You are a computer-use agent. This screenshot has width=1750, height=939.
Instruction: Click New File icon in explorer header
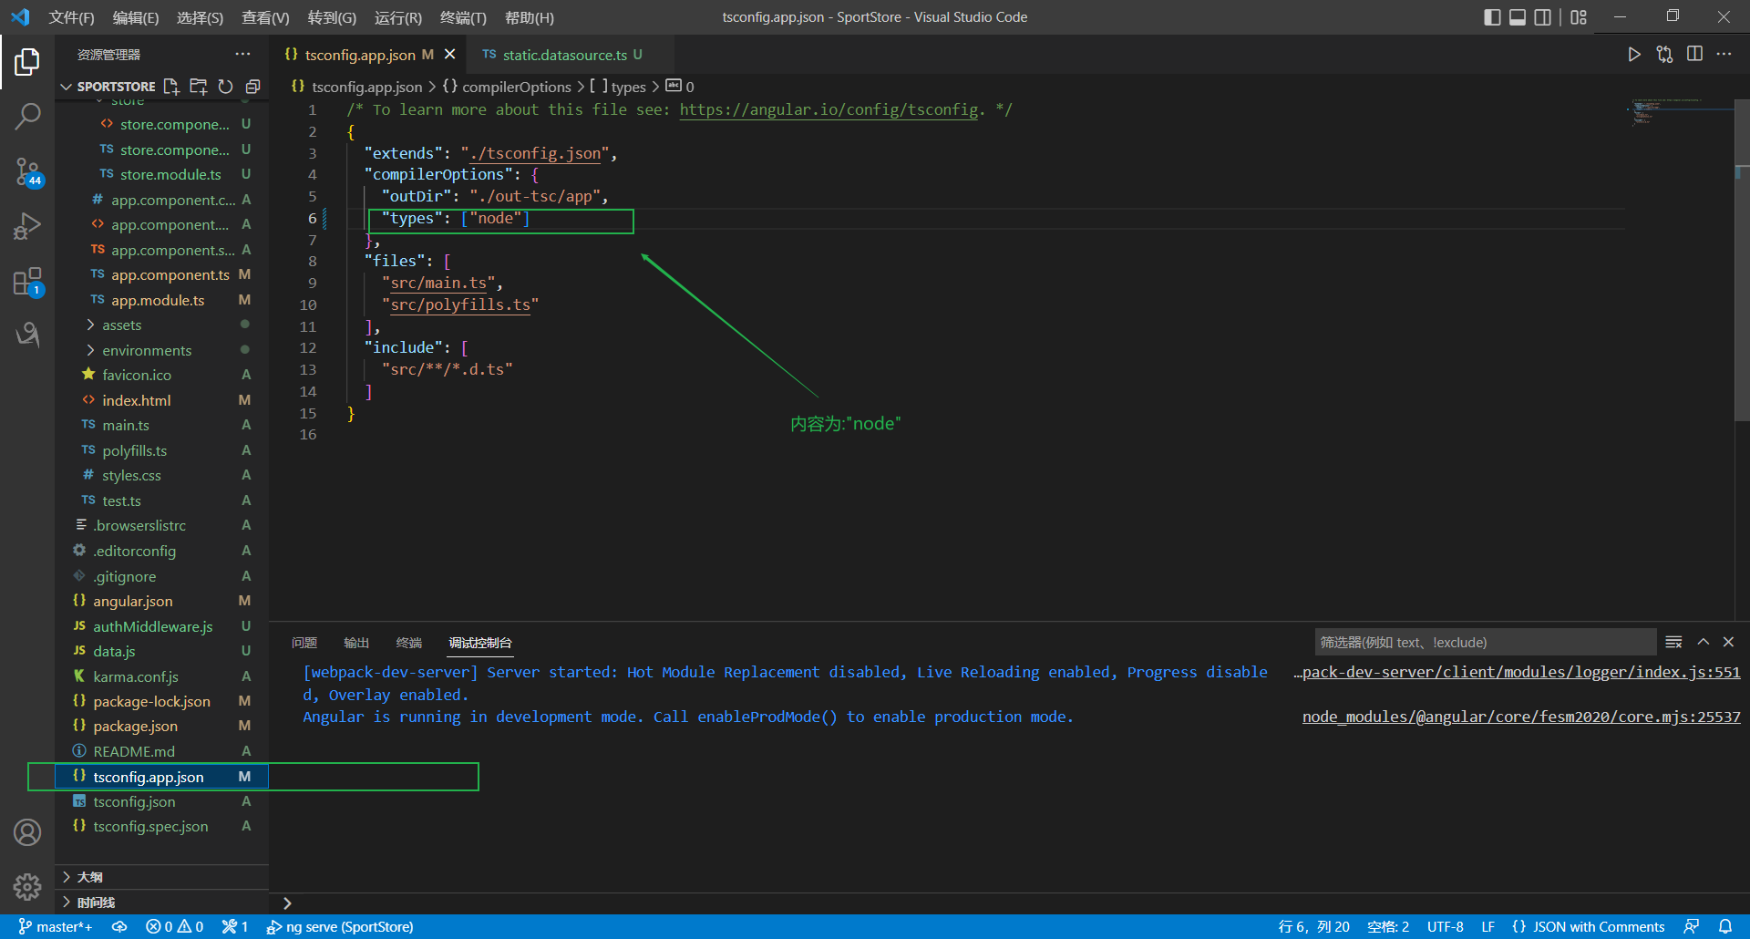tap(171, 87)
